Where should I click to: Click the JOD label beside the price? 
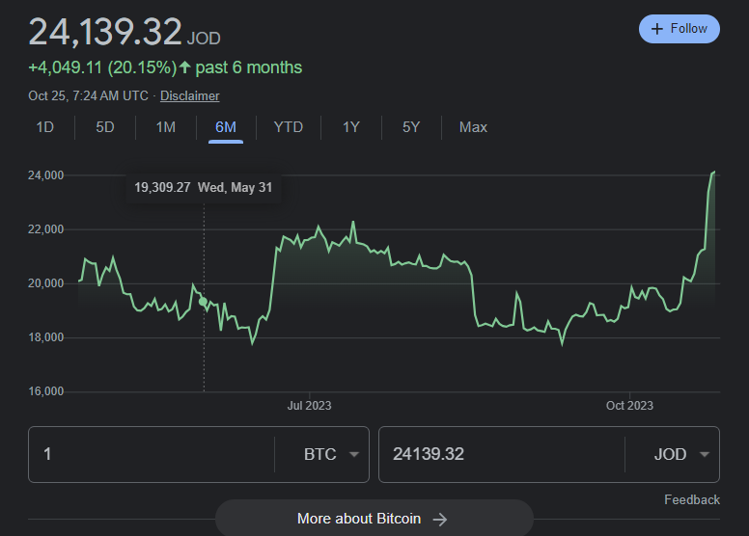204,39
